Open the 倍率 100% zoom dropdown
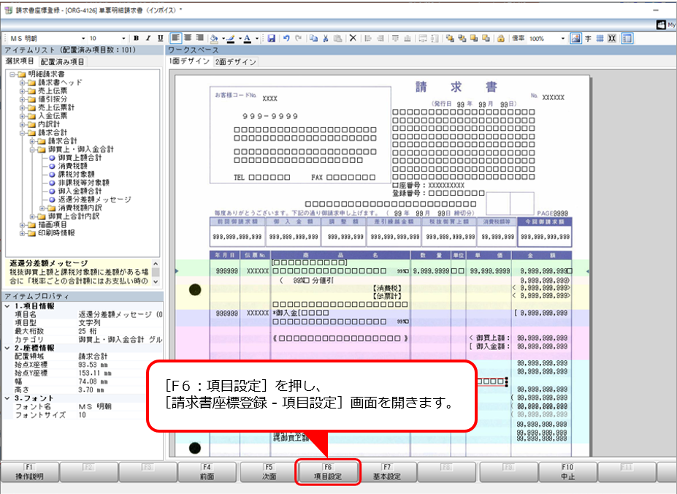The width and height of the screenshot is (677, 494). [x=562, y=39]
